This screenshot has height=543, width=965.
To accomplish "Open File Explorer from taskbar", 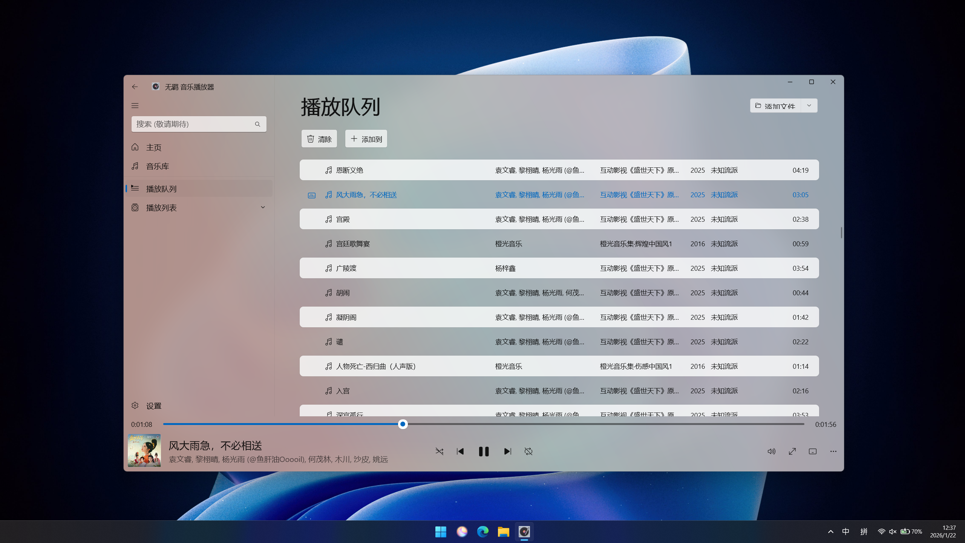I will (503, 532).
